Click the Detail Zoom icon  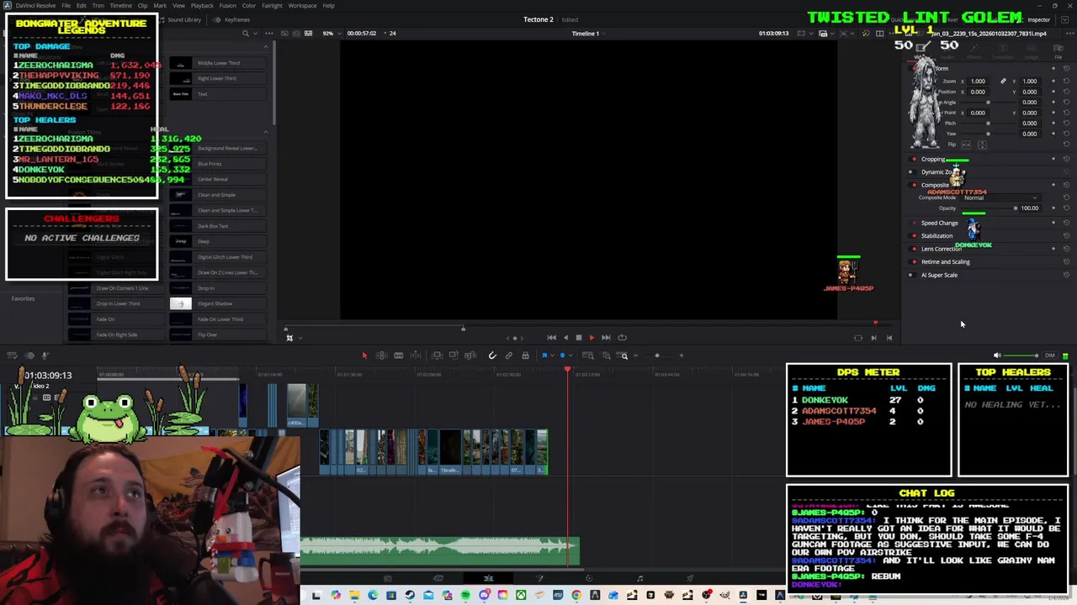point(607,355)
